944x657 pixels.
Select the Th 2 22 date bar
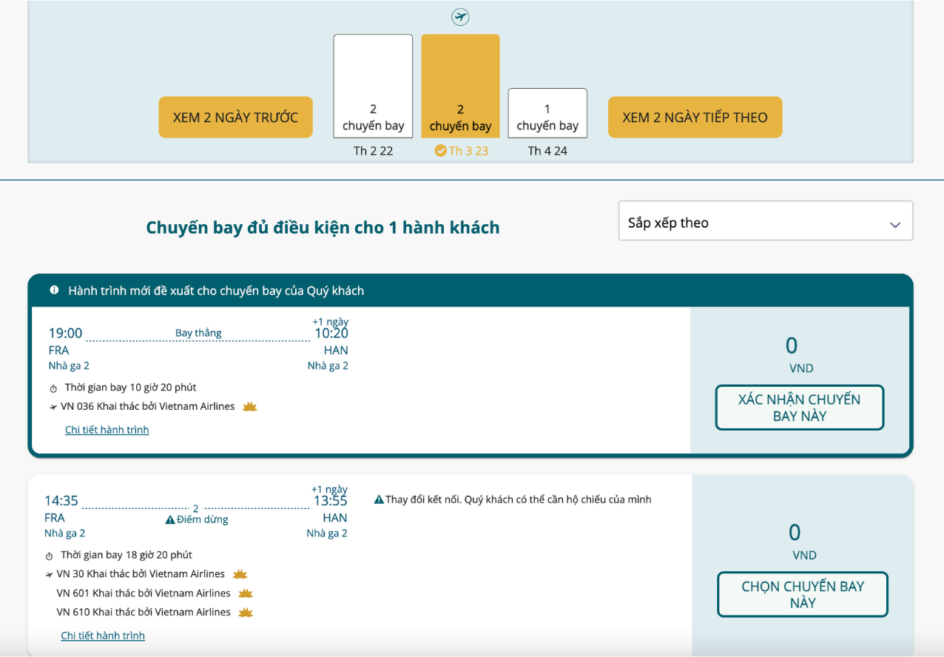[x=373, y=87]
